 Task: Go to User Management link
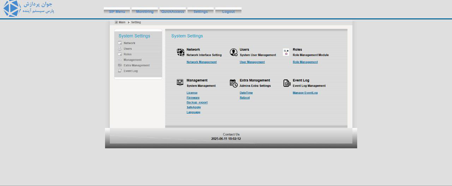pyautogui.click(x=252, y=62)
